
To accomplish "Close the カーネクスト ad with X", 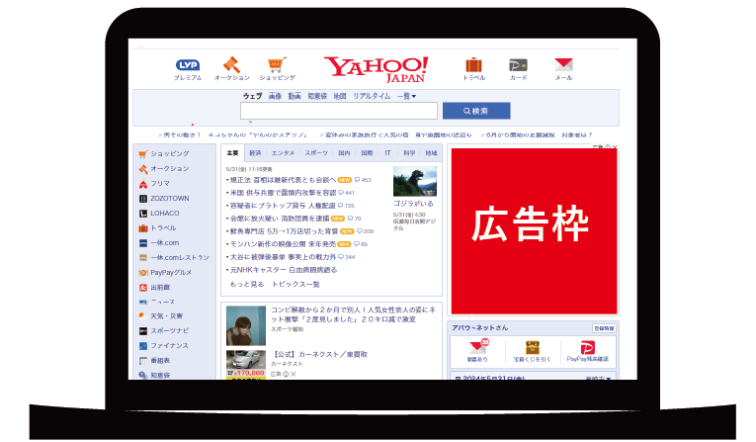I will 294,374.
